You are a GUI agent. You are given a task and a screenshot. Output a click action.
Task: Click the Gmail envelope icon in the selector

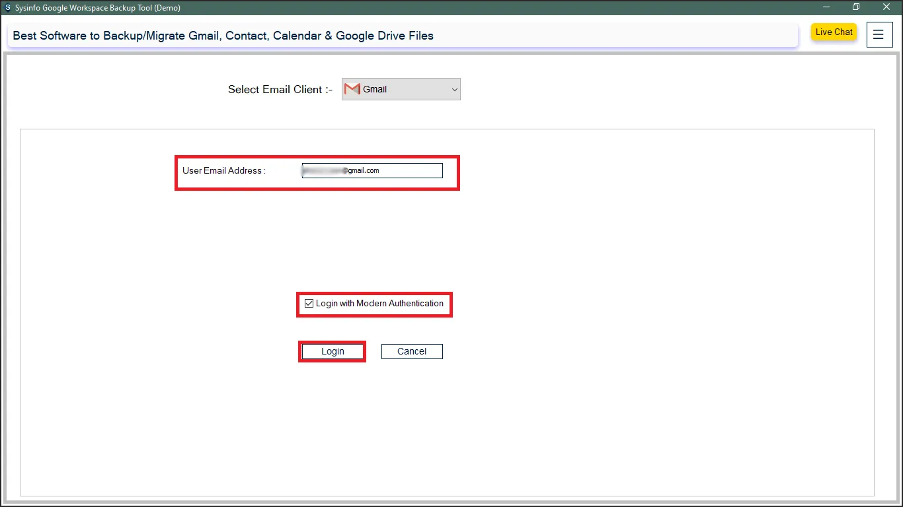tap(352, 89)
